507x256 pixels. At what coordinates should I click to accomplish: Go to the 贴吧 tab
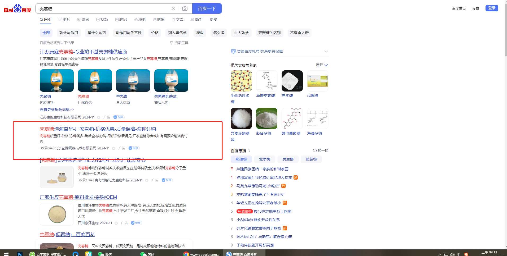[159, 20]
